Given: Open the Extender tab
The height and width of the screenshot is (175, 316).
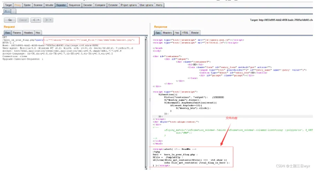Looking at the screenshot, I should tap(113, 5).
